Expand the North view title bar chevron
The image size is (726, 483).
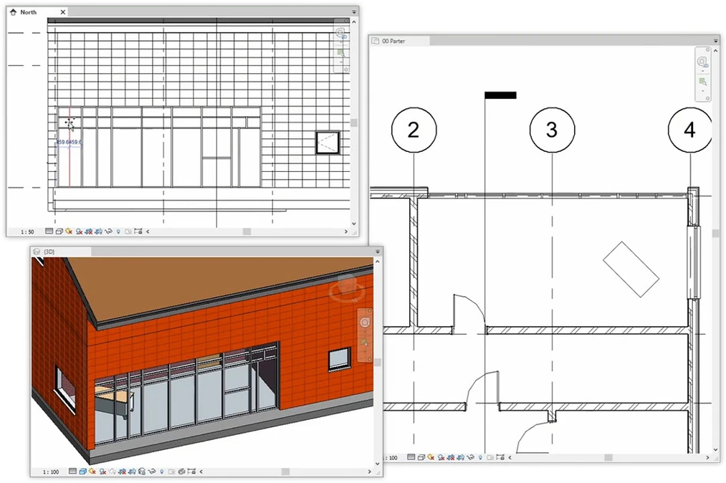click(353, 11)
